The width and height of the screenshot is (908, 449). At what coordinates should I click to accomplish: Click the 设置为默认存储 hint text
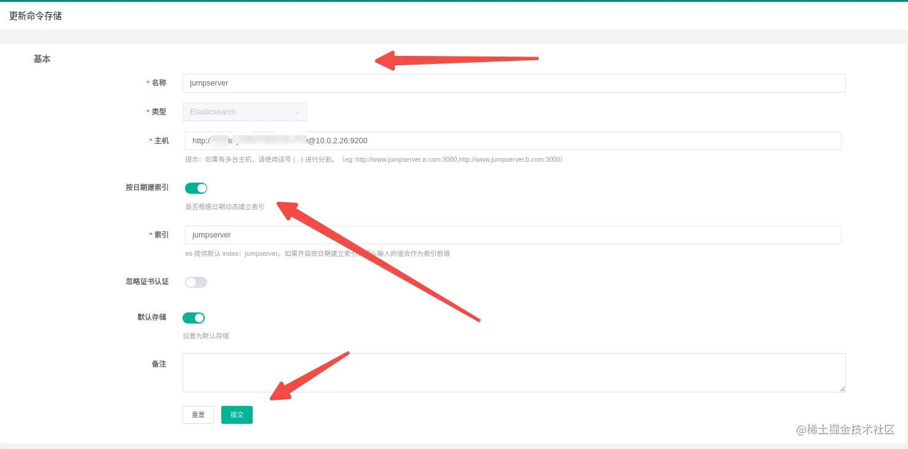pyautogui.click(x=206, y=336)
